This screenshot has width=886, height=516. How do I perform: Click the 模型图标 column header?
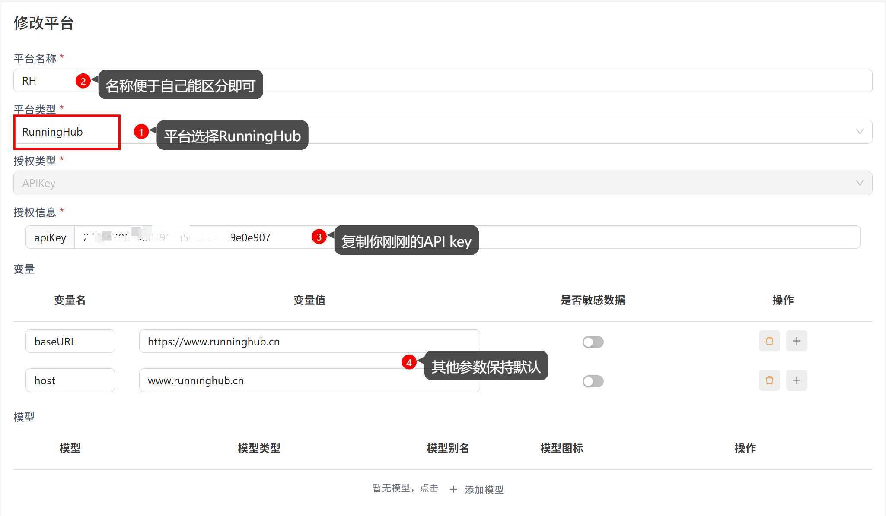tap(561, 448)
